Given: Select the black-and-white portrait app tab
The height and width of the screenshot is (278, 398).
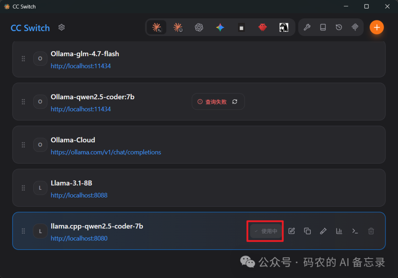Looking at the screenshot, I should coord(284,27).
